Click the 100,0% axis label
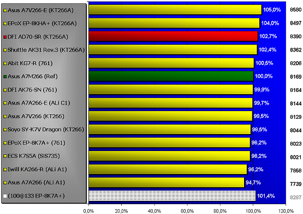This screenshot has width=303, height=214. click(x=253, y=211)
